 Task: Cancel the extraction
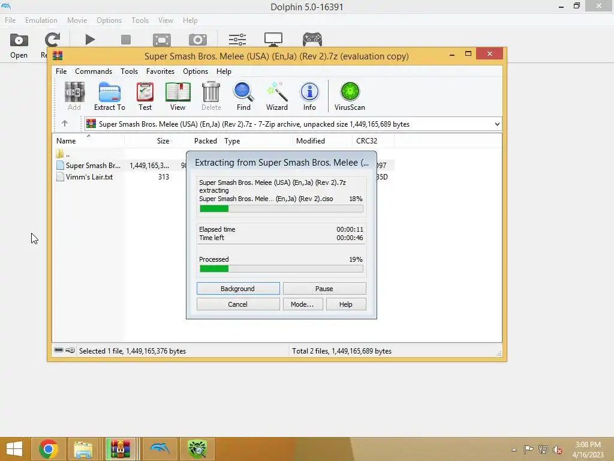[238, 304]
